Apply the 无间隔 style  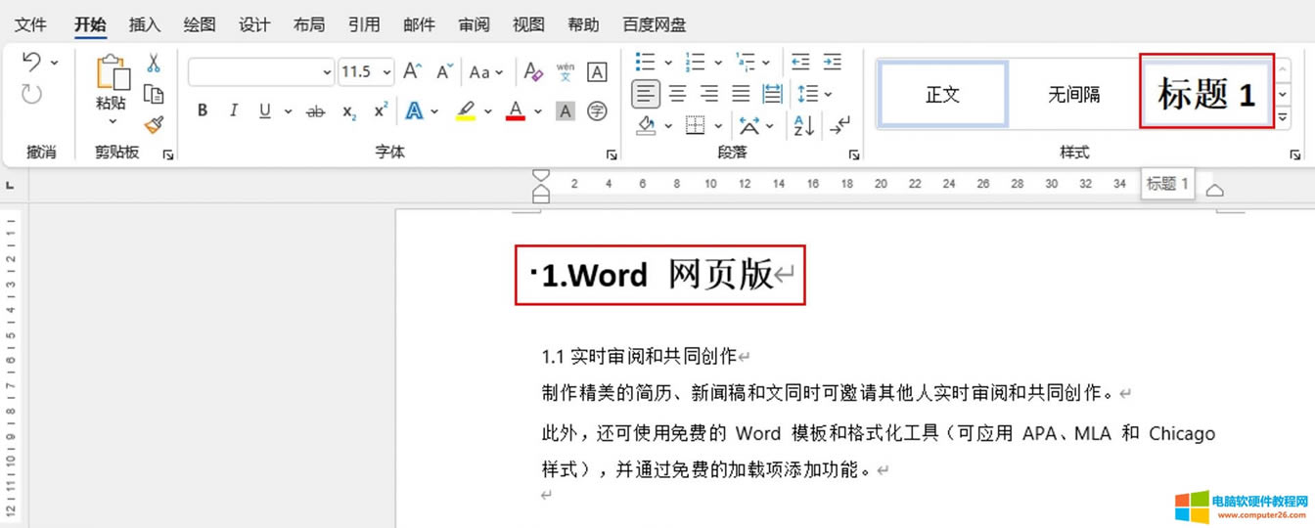1073,94
